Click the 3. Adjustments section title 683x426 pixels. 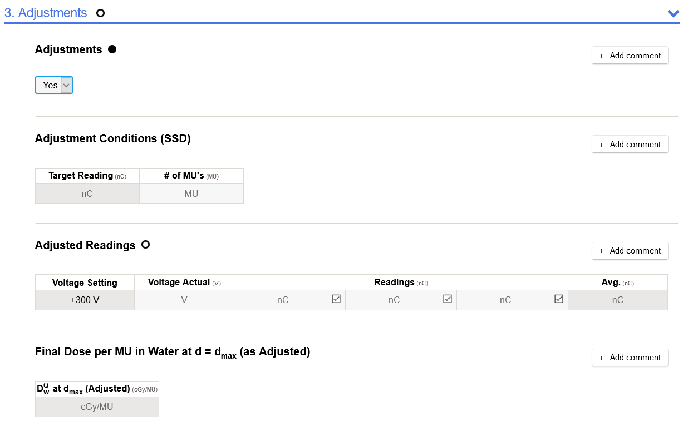(46, 13)
